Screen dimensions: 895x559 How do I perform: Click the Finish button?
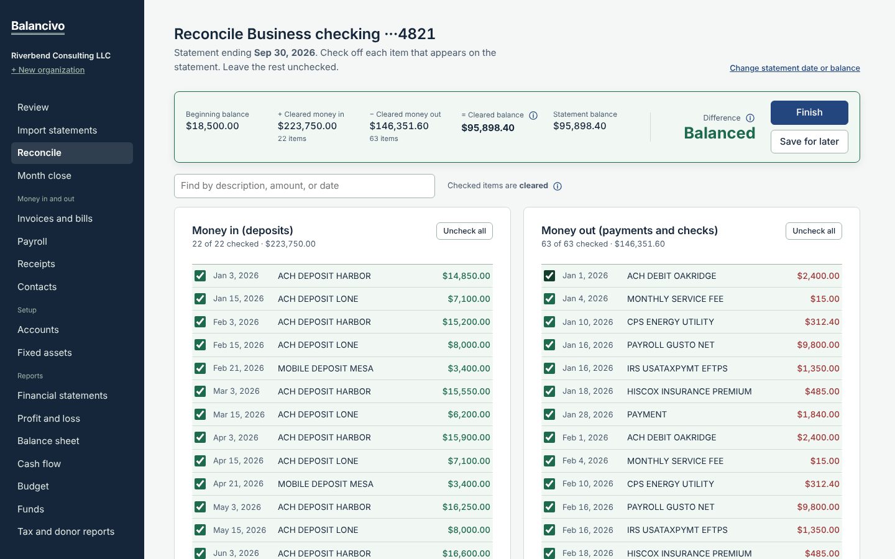[809, 112]
